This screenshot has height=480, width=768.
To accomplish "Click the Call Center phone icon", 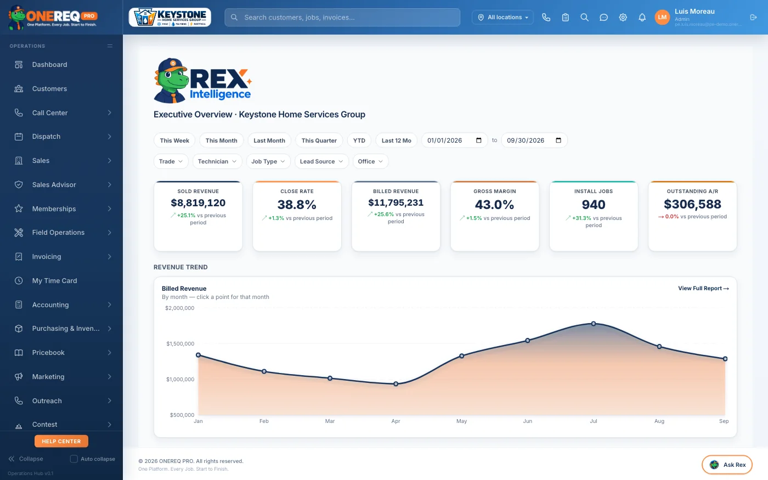I will click(x=19, y=112).
